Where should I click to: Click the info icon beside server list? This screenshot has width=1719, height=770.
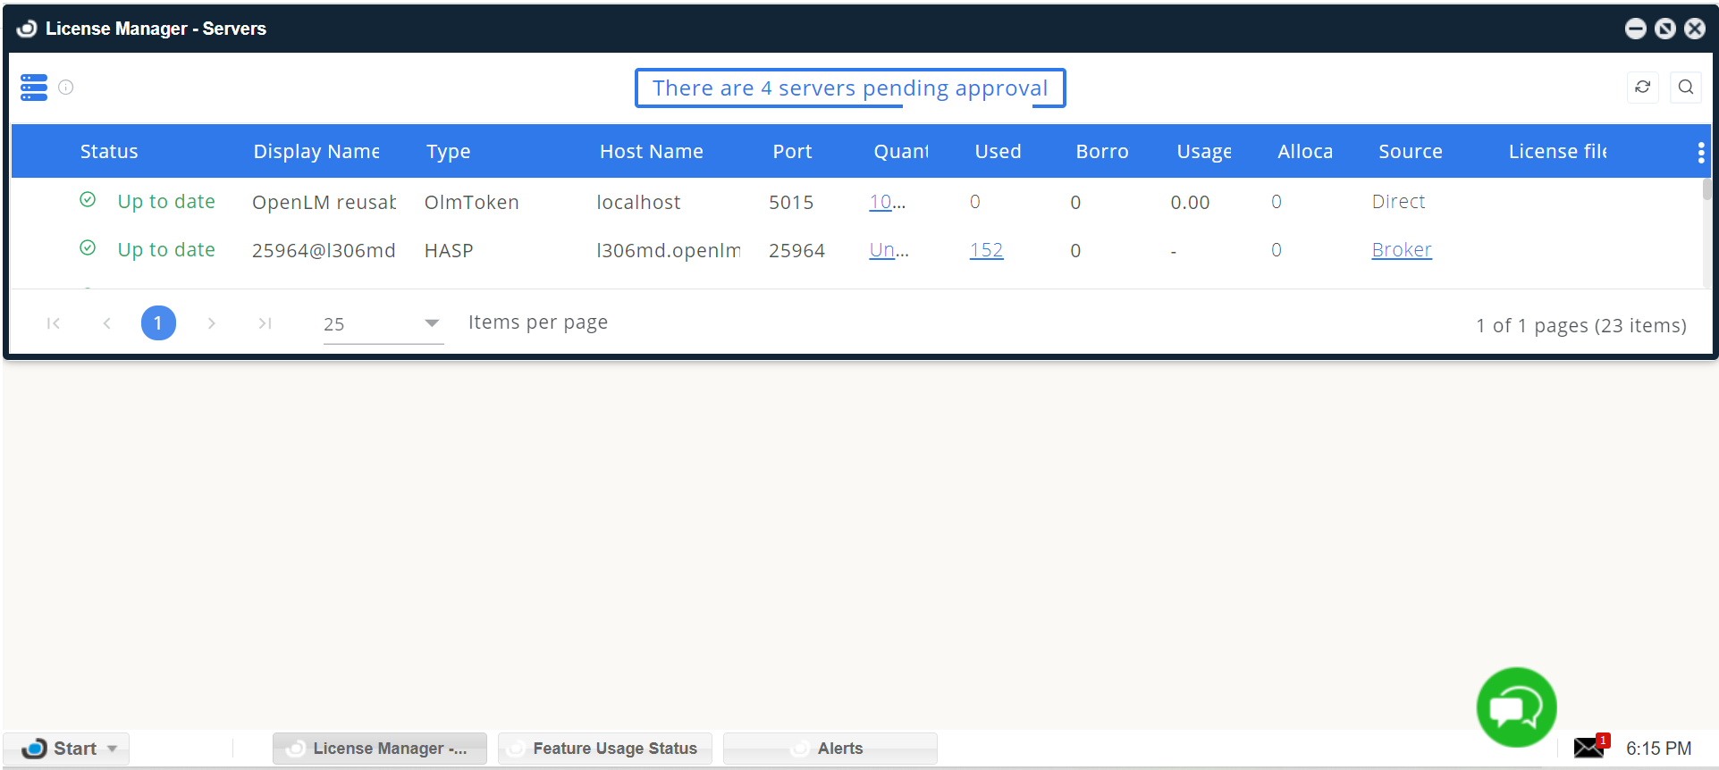[x=66, y=88]
